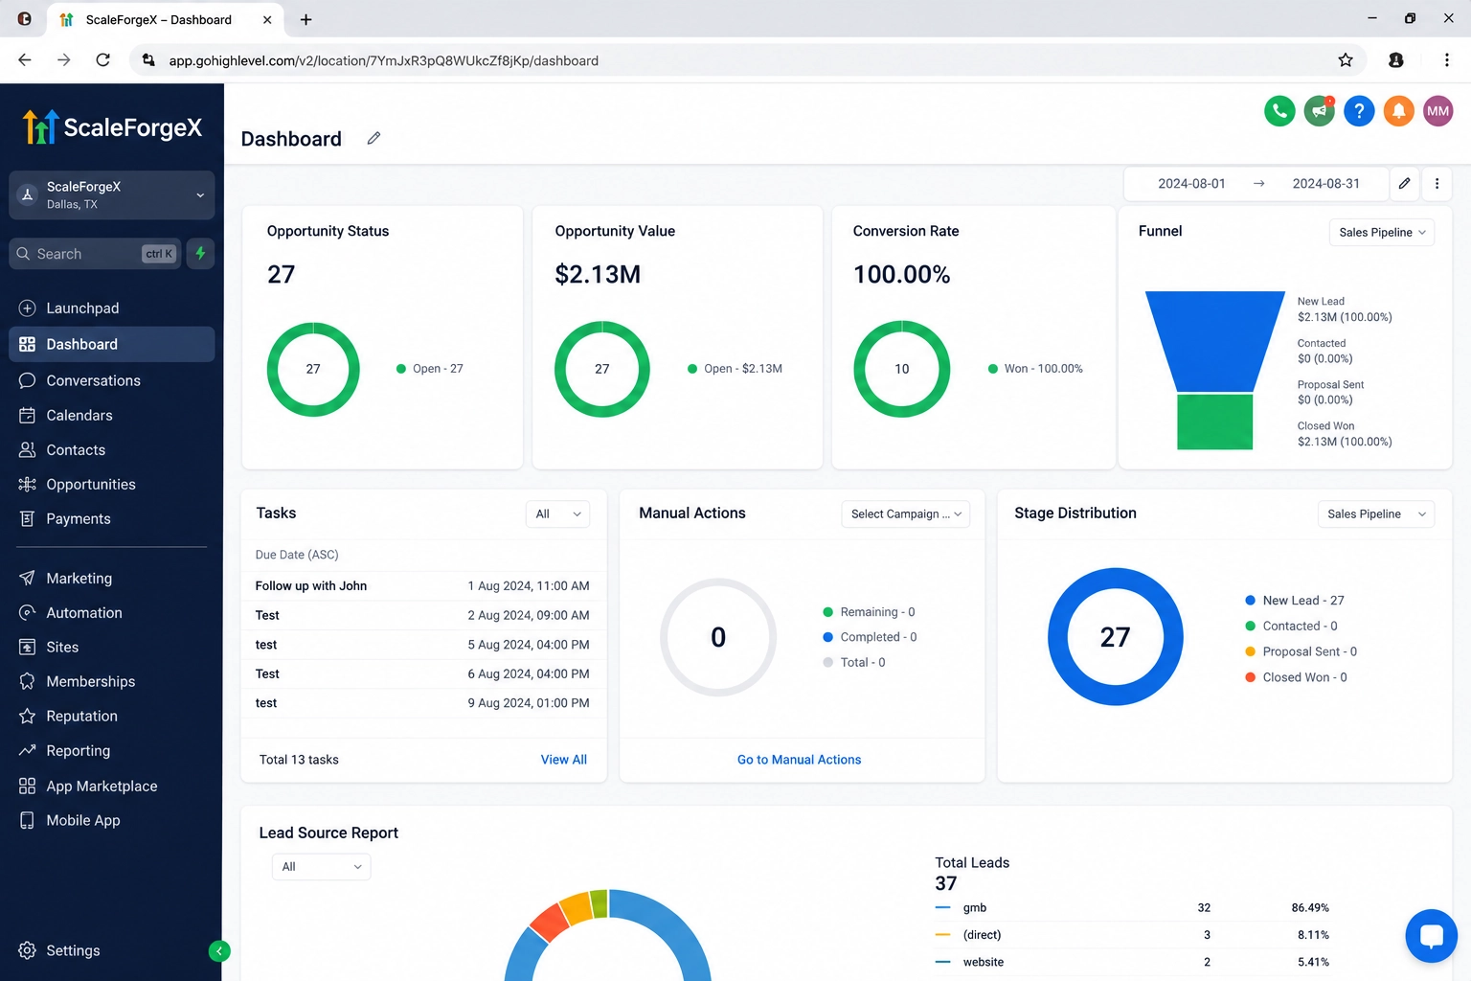
Task: Click end date 2024-08-31
Action: click(1325, 184)
